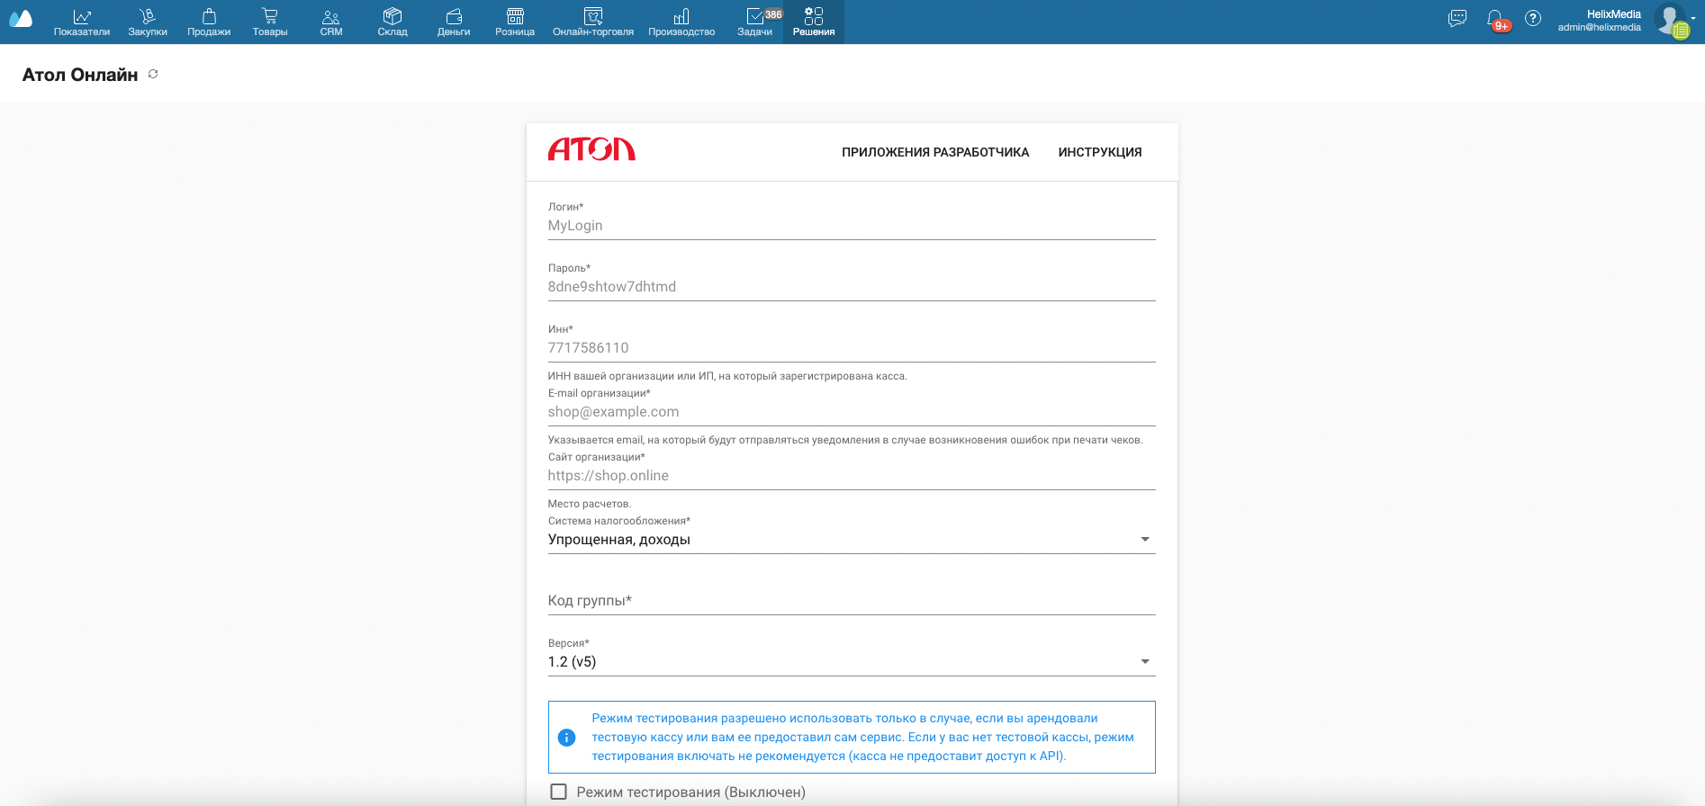Open the ИНСТРУКЦИЯ link

tap(1100, 152)
